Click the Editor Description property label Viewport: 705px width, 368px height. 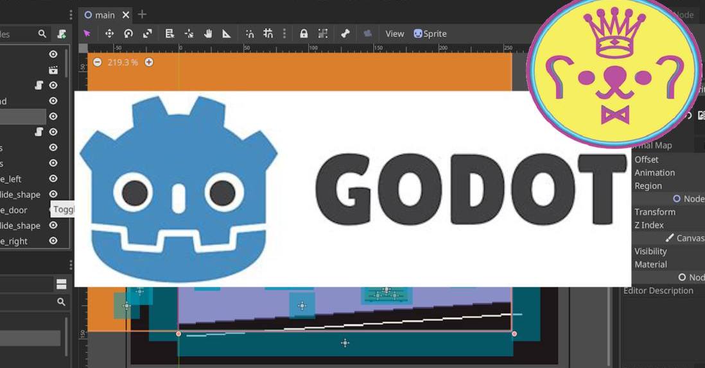(658, 291)
